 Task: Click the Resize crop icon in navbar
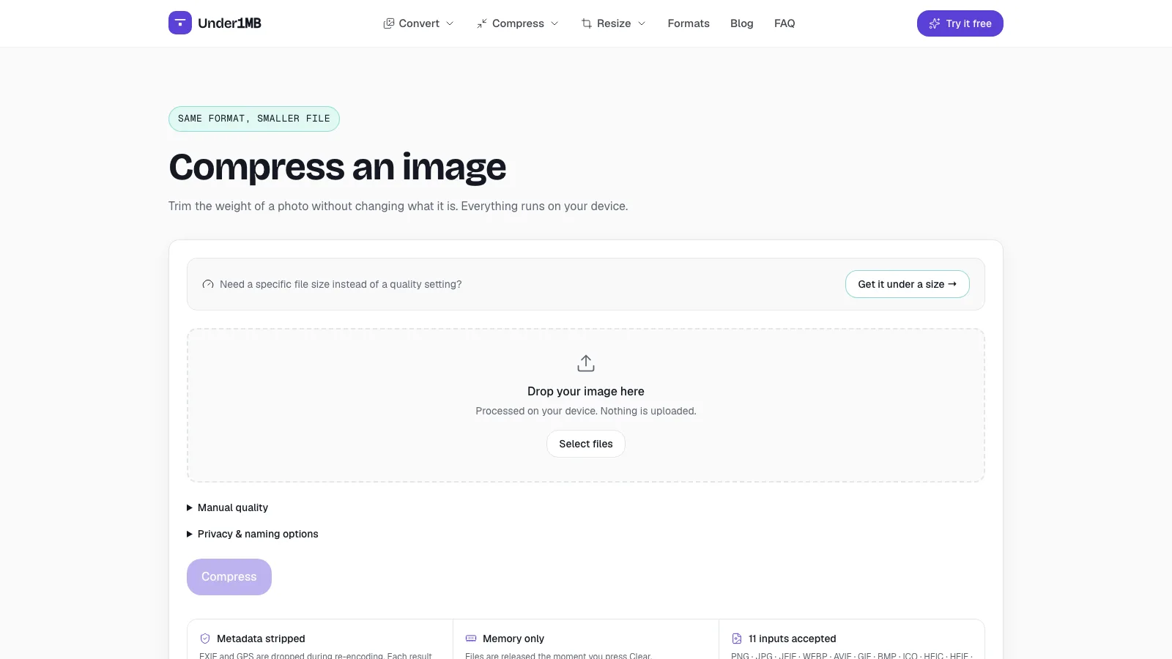click(587, 23)
